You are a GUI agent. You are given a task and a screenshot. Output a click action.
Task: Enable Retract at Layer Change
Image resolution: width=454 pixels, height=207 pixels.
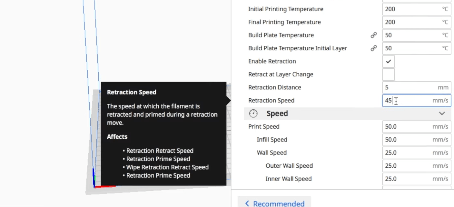pyautogui.click(x=388, y=74)
